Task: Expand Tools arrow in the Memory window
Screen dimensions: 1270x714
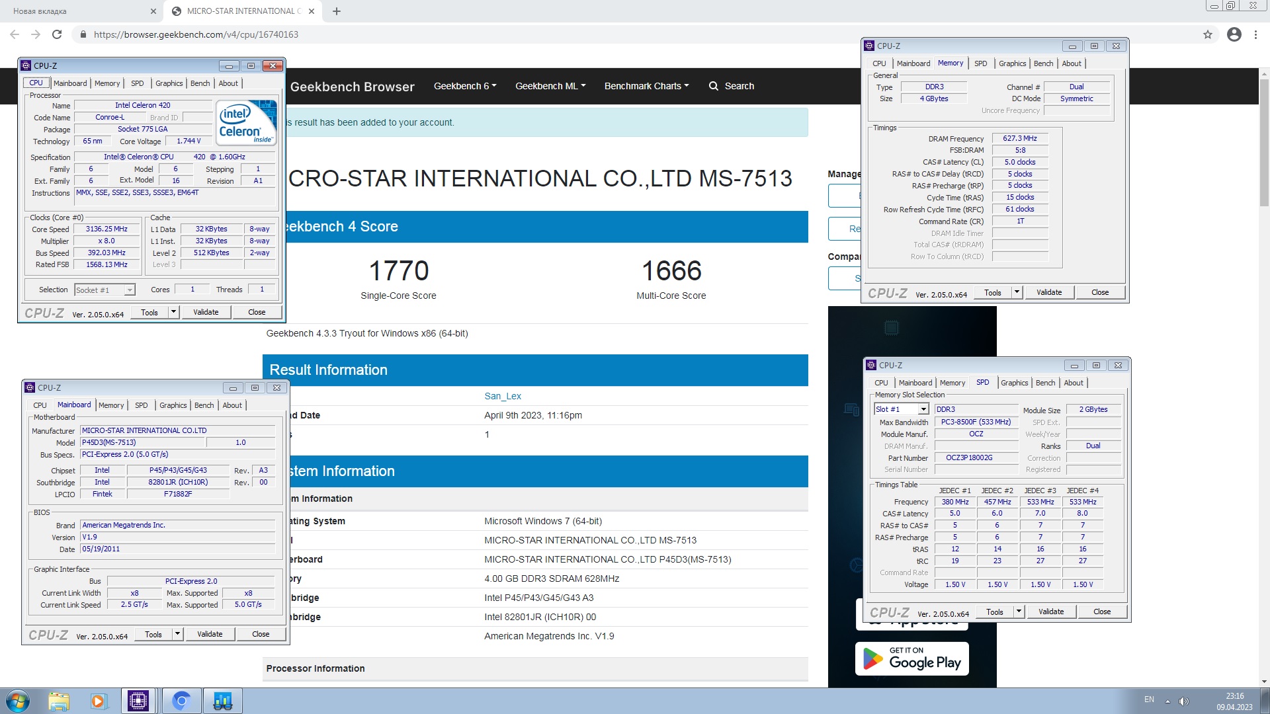Action: click(1017, 292)
